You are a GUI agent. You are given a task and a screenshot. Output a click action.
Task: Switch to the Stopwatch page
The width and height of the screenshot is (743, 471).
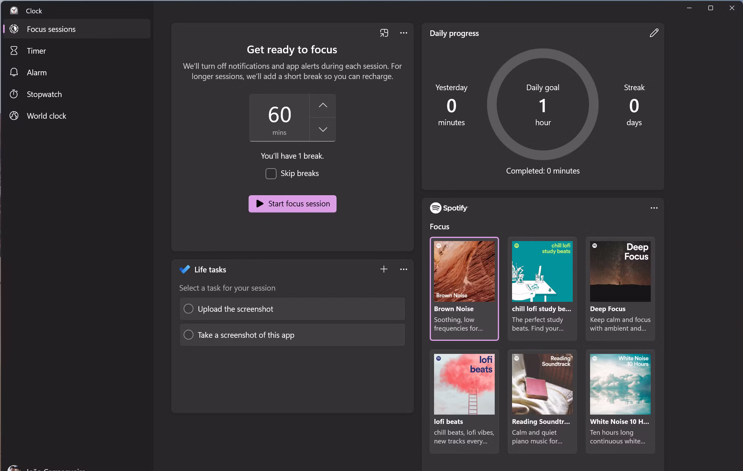[44, 94]
